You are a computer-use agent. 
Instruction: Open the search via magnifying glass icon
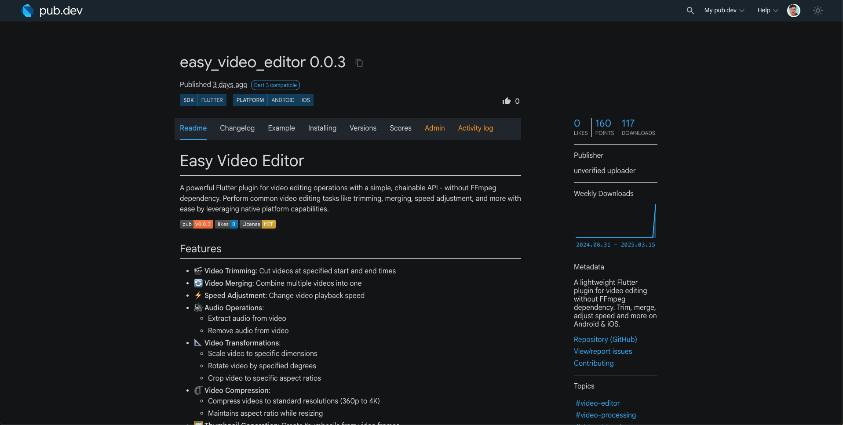click(x=690, y=10)
